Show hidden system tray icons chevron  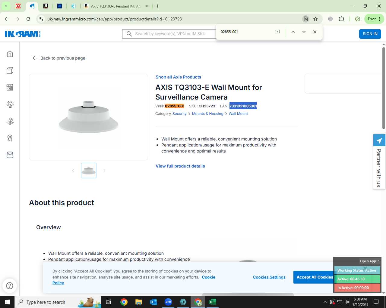[325, 302]
